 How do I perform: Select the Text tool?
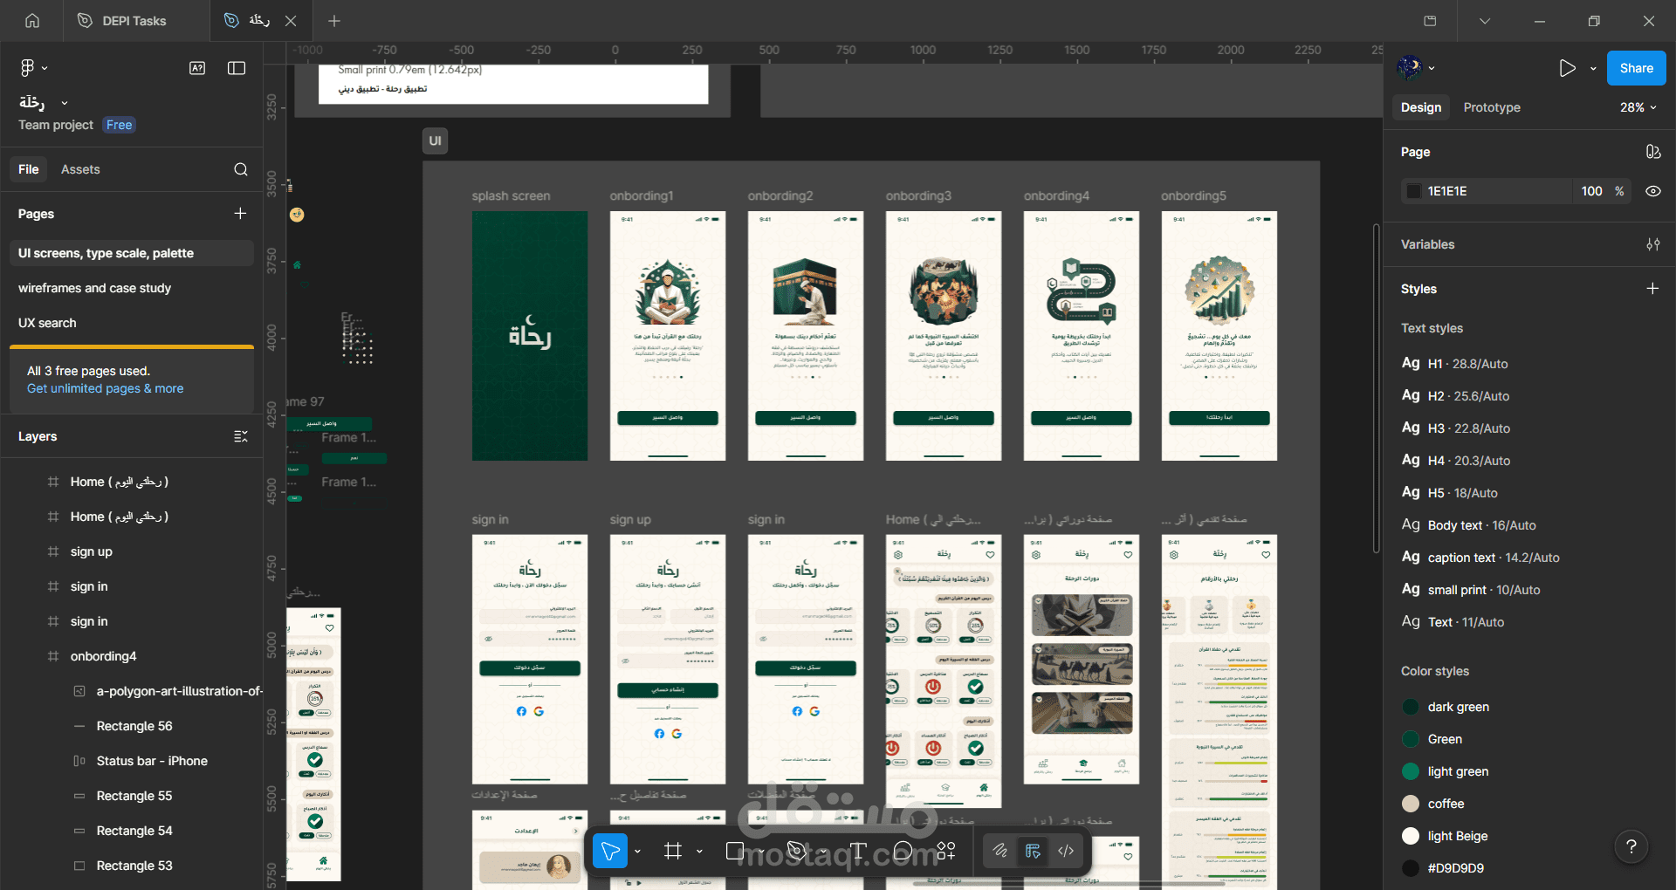click(858, 851)
